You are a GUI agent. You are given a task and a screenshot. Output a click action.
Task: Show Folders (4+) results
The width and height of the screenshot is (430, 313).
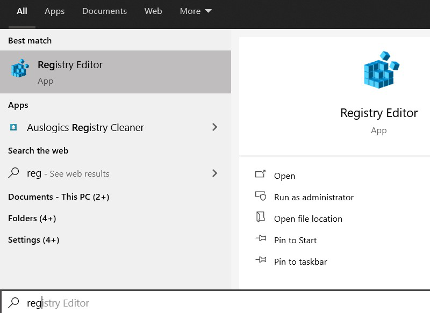coord(32,219)
